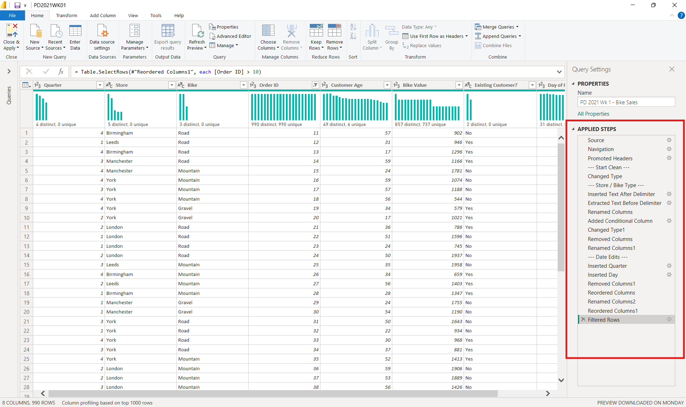
Task: Open the All Properties link
Action: [593, 114]
